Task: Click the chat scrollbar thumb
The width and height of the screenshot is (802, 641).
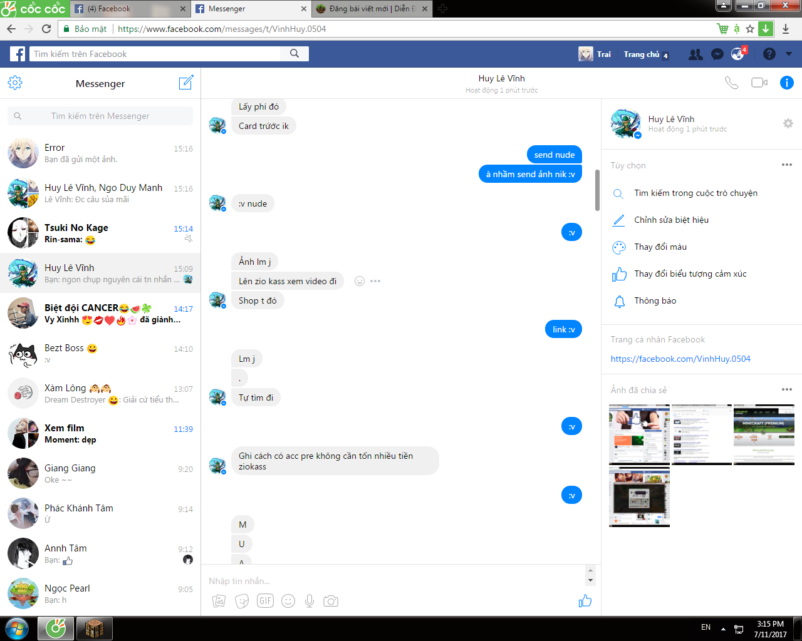Action: click(597, 190)
